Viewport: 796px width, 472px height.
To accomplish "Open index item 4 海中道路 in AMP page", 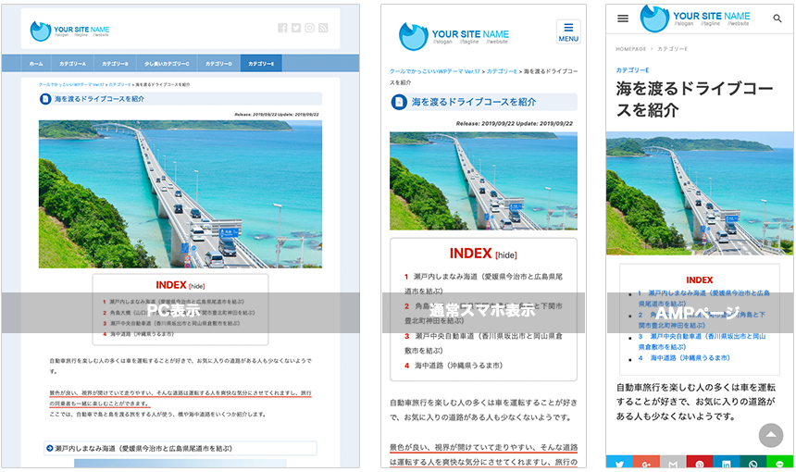I will tap(684, 358).
